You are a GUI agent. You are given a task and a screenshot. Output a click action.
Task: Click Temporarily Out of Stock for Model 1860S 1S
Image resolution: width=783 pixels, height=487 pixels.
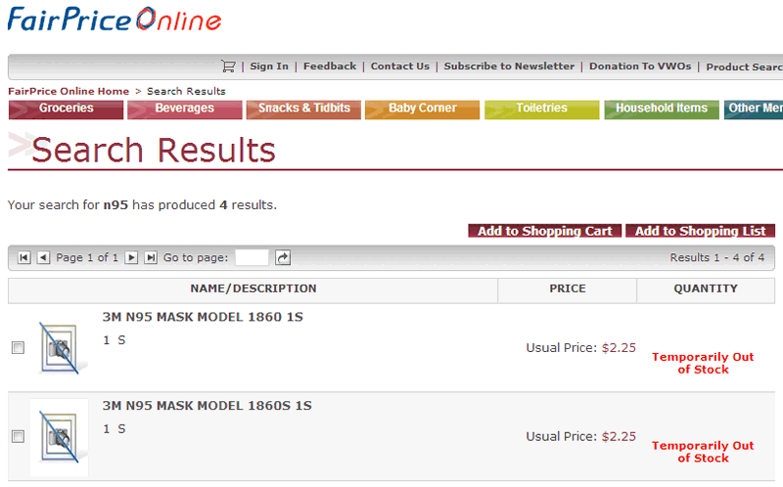pos(703,452)
